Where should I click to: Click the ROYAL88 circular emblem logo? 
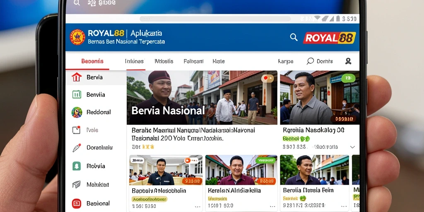coord(77,37)
